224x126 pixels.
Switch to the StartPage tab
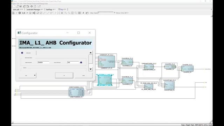tap(49, 9)
